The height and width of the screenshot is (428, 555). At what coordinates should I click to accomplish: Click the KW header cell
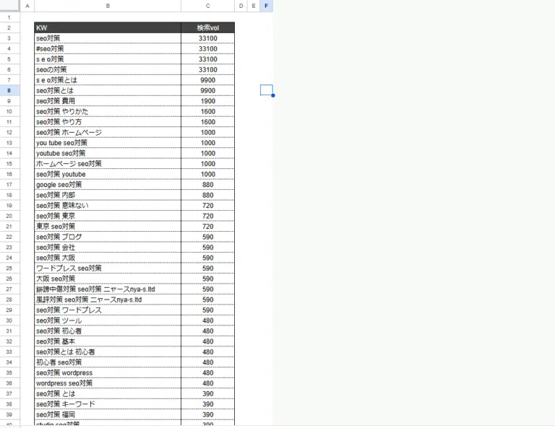[108, 27]
